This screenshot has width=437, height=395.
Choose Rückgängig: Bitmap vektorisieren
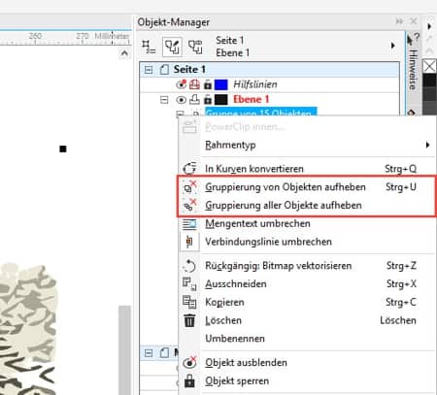coord(307,266)
